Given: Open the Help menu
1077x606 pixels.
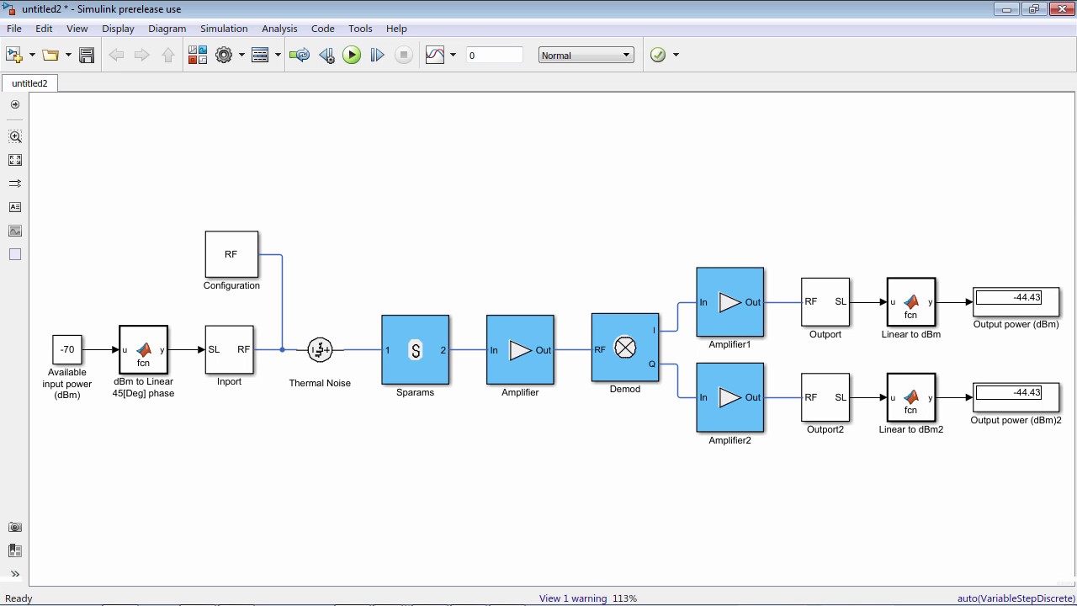Looking at the screenshot, I should (x=396, y=28).
